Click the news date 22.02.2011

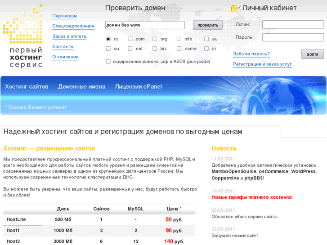[x=223, y=229]
